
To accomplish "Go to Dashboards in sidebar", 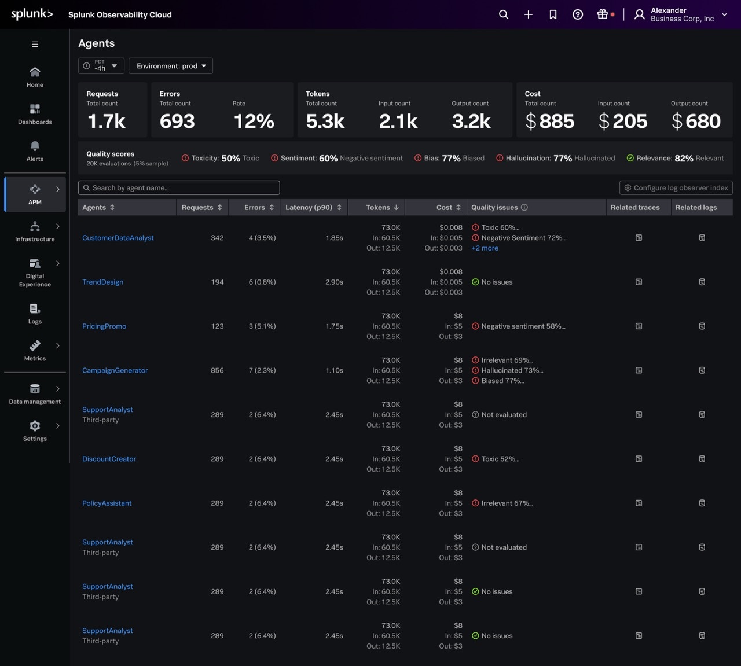I will coord(35,114).
